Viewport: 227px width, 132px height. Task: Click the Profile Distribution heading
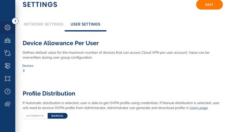(x=49, y=94)
